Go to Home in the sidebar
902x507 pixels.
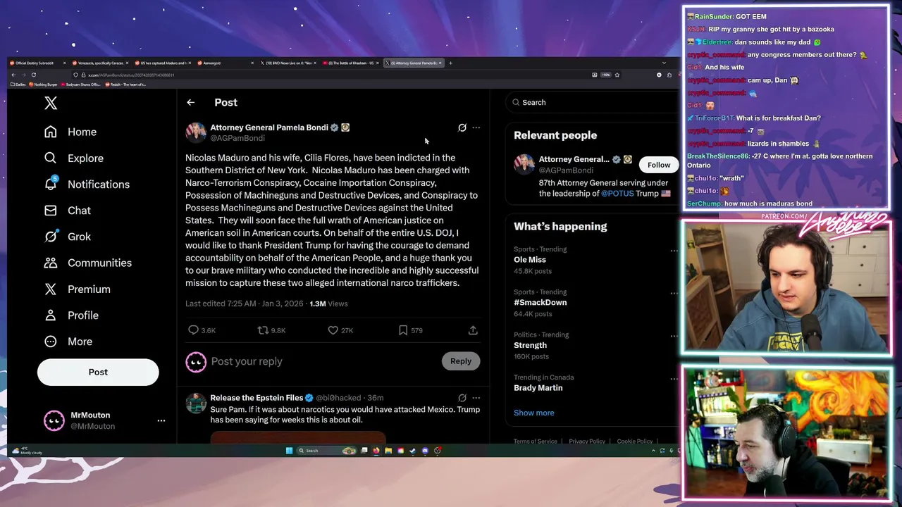[x=70, y=132]
